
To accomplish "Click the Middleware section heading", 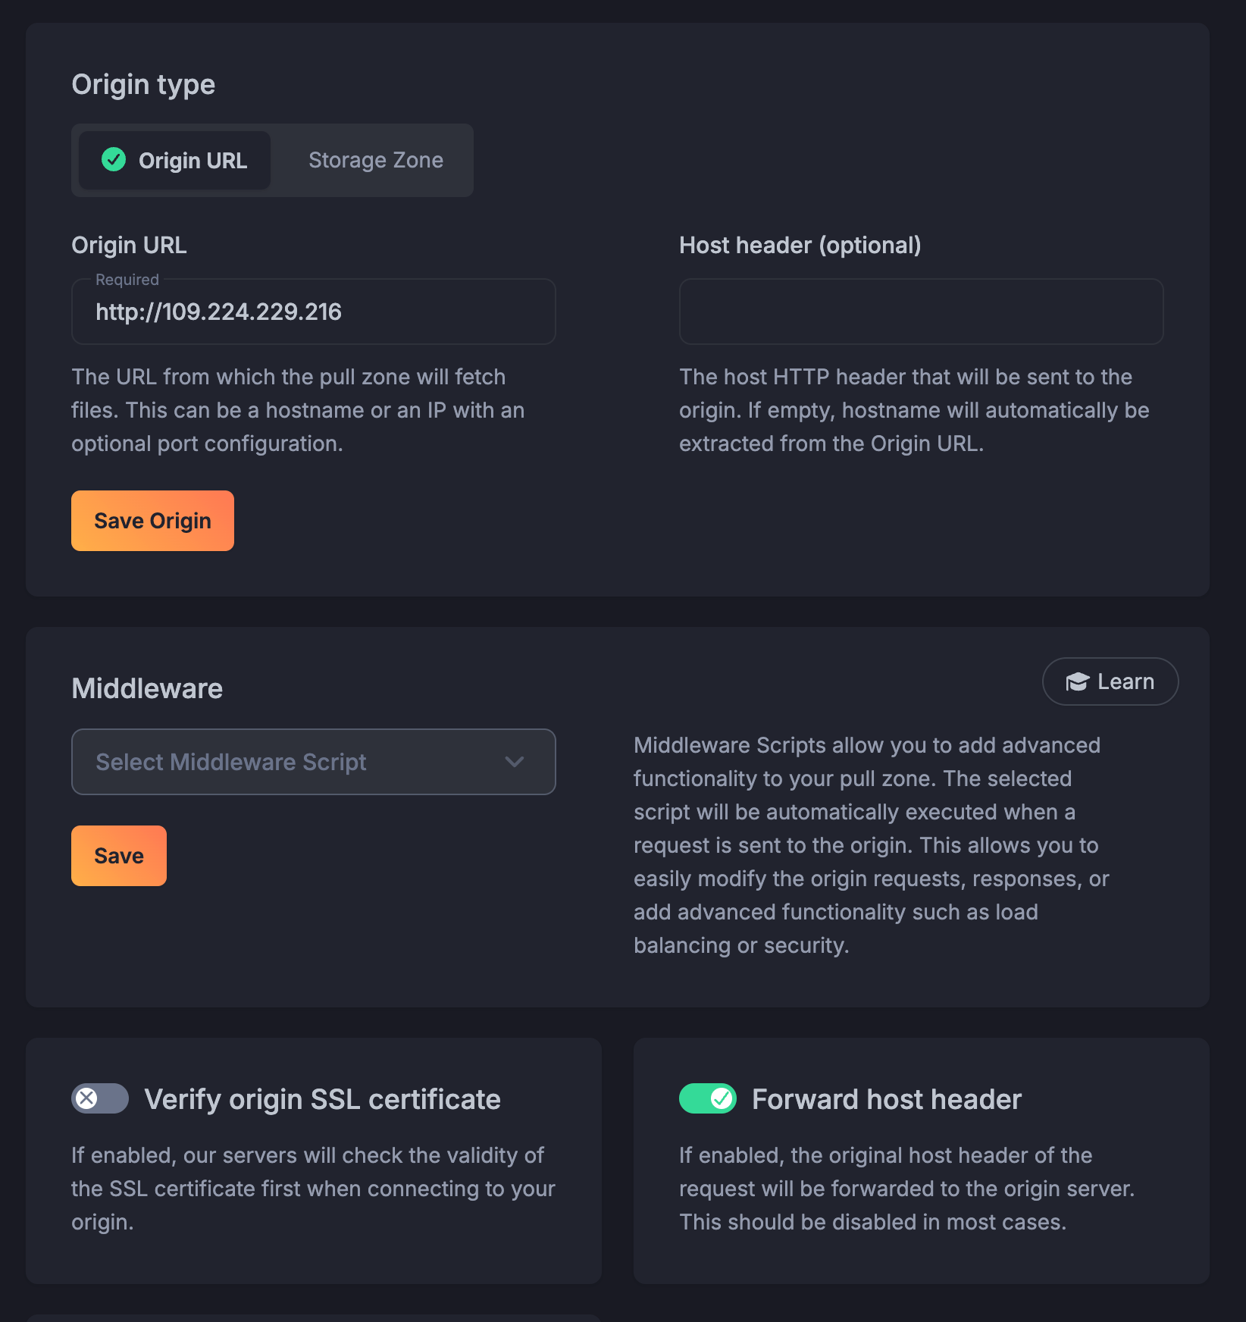I will click(147, 688).
